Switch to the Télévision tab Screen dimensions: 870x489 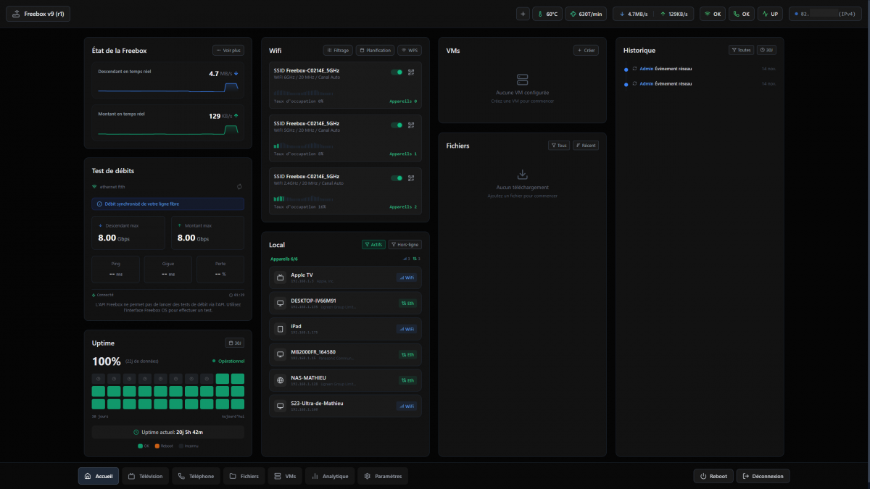(145, 476)
